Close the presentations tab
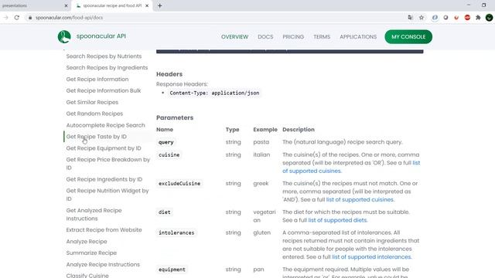 pyautogui.click(x=66, y=5)
